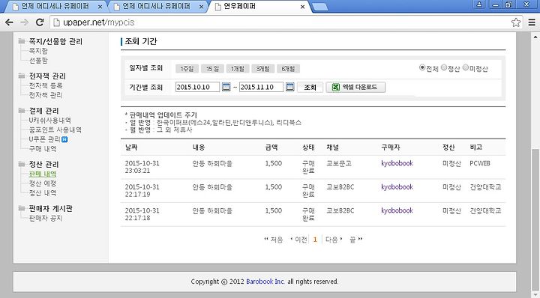
Task: Select the 미정산 radio button
Action: tap(466, 67)
